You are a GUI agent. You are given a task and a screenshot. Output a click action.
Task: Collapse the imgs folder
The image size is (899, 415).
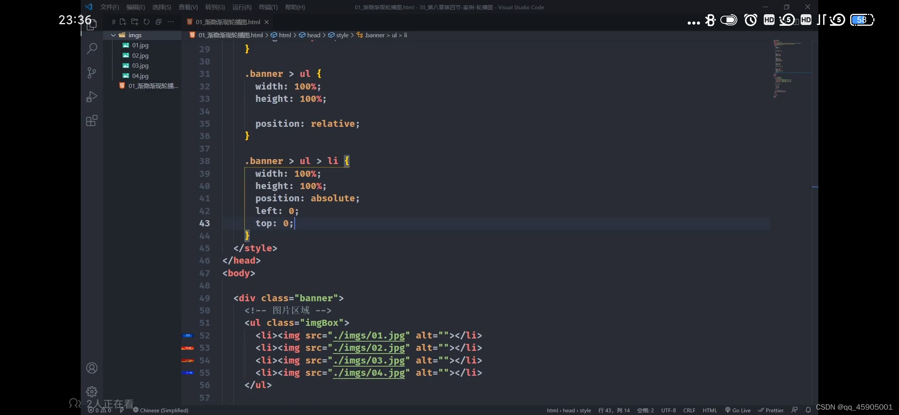[x=113, y=35]
